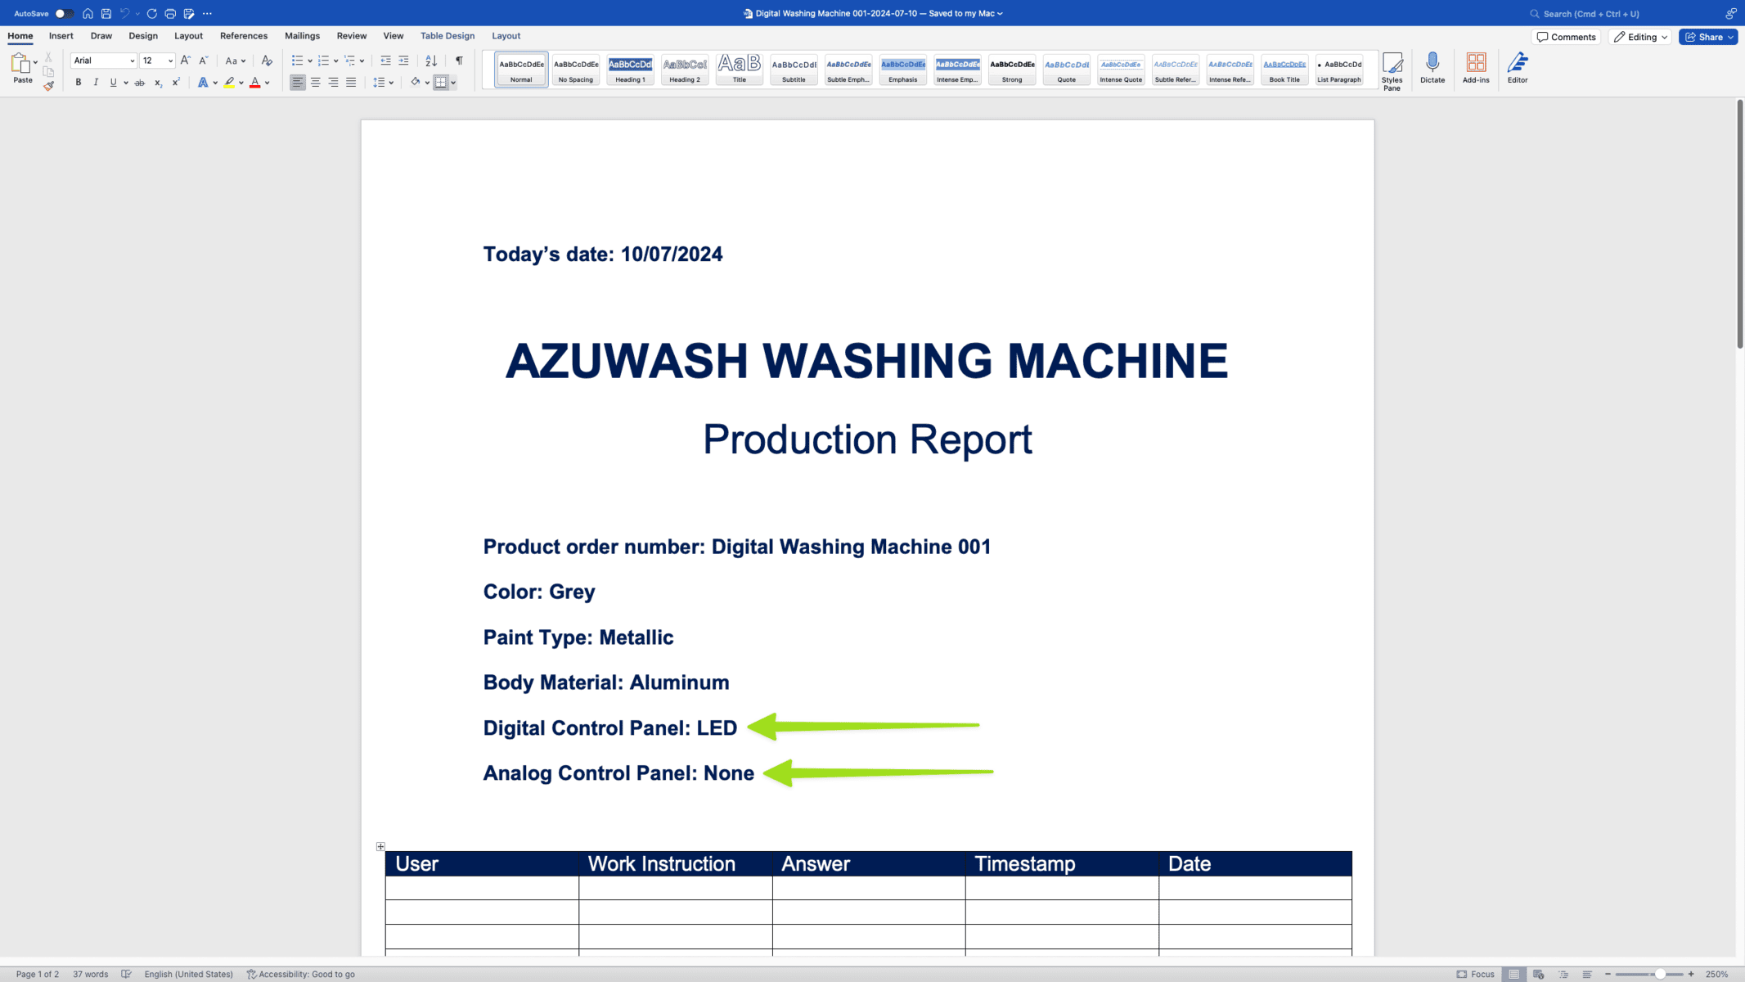
Task: Click the Sort A-Z icon
Action: 431,61
